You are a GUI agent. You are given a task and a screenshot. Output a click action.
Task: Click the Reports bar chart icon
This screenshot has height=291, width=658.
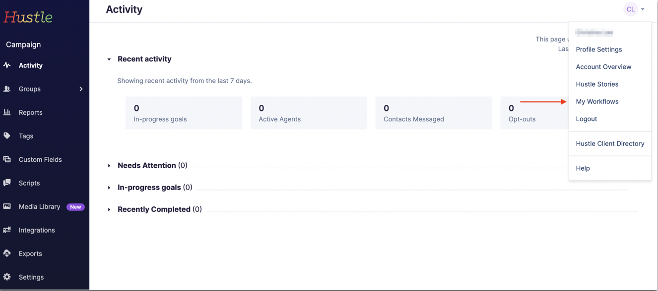7,112
